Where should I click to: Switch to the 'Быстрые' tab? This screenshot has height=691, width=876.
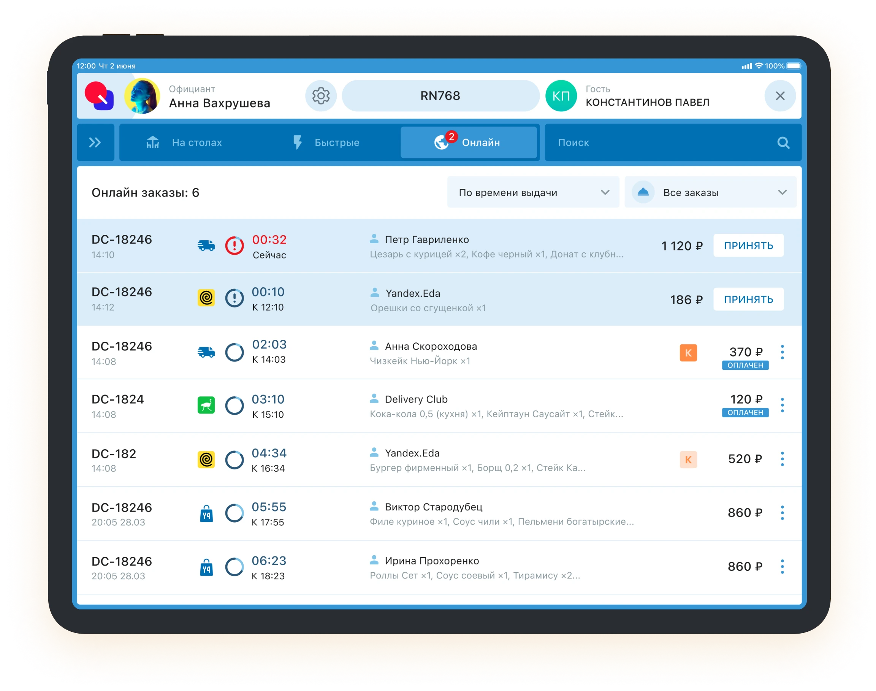[x=326, y=143]
